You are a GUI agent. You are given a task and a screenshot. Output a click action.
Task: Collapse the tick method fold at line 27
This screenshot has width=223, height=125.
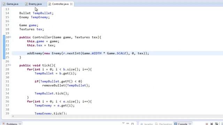point(10,65)
